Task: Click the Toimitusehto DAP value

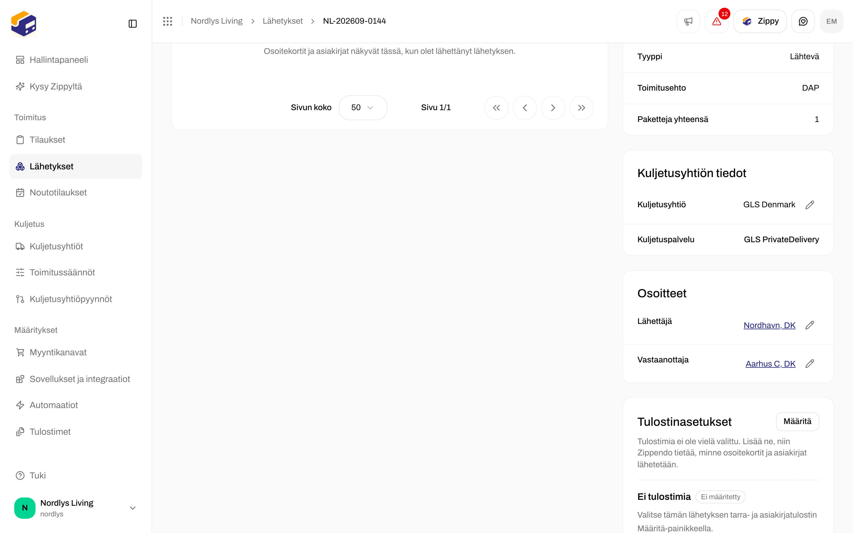Action: (810, 88)
